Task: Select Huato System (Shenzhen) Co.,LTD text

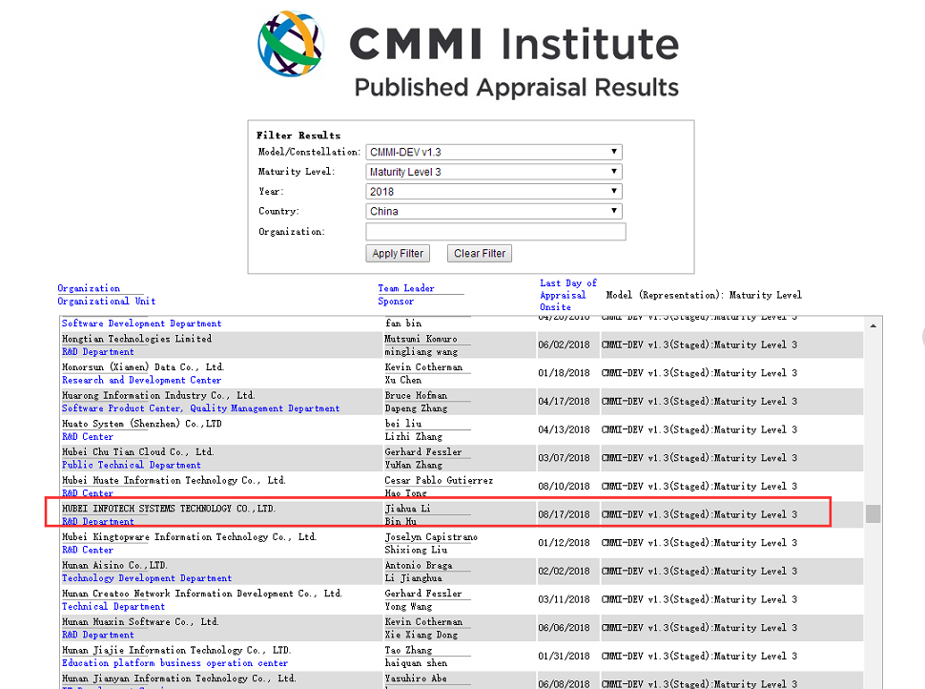Action: (141, 424)
